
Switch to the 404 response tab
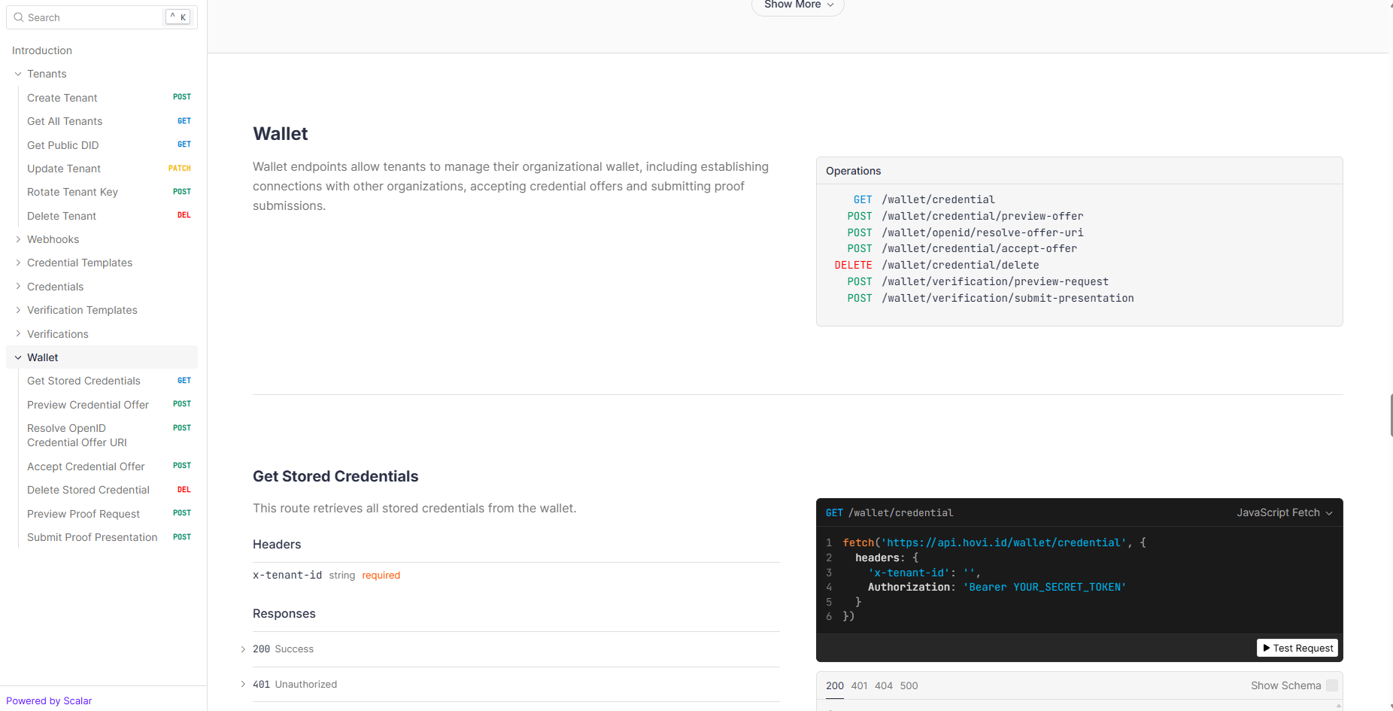(x=884, y=685)
